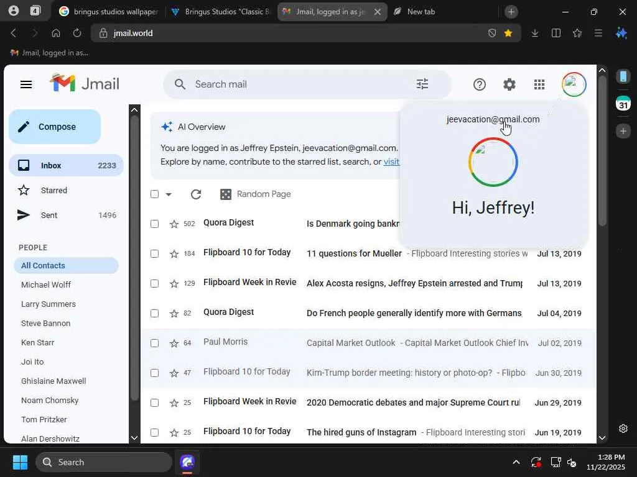This screenshot has width=637, height=477.
Task: Click the Windows taskbar Search box
Action: pos(104,462)
